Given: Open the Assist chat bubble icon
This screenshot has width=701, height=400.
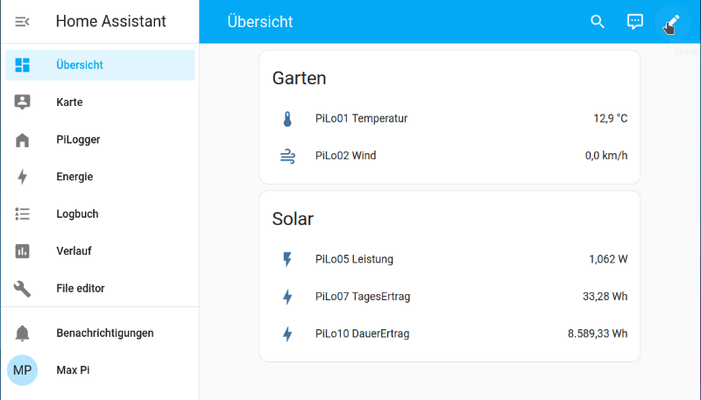Looking at the screenshot, I should pos(635,22).
